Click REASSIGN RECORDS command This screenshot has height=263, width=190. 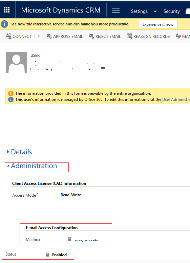[152, 37]
